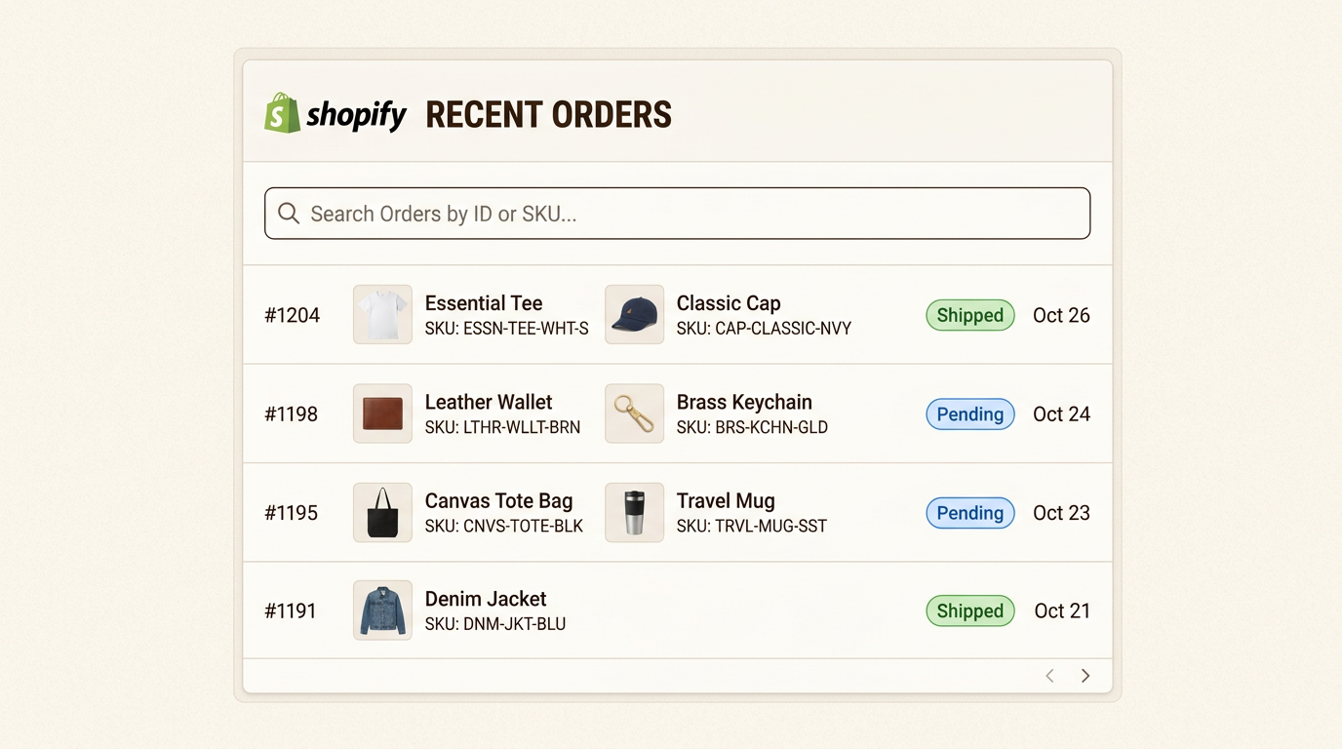Click the search magnifier icon
Screen dimensions: 1342x749
click(x=288, y=214)
